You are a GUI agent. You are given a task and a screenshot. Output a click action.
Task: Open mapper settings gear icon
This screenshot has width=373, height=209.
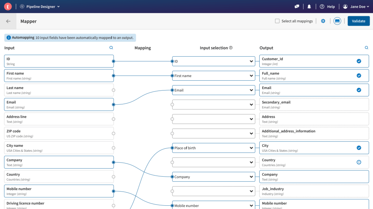[x=323, y=21]
